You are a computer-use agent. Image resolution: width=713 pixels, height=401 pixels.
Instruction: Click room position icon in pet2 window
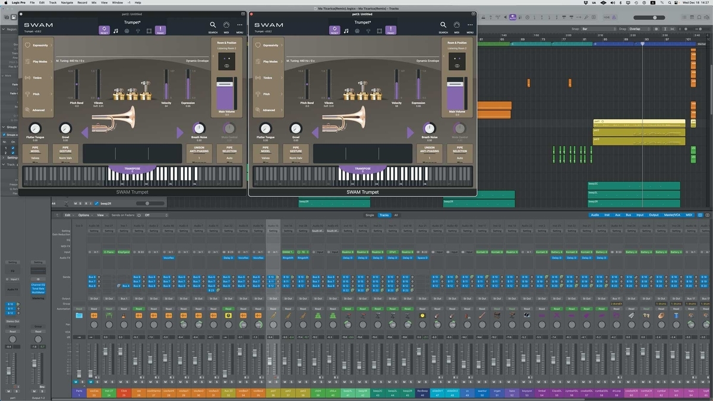pos(226,61)
